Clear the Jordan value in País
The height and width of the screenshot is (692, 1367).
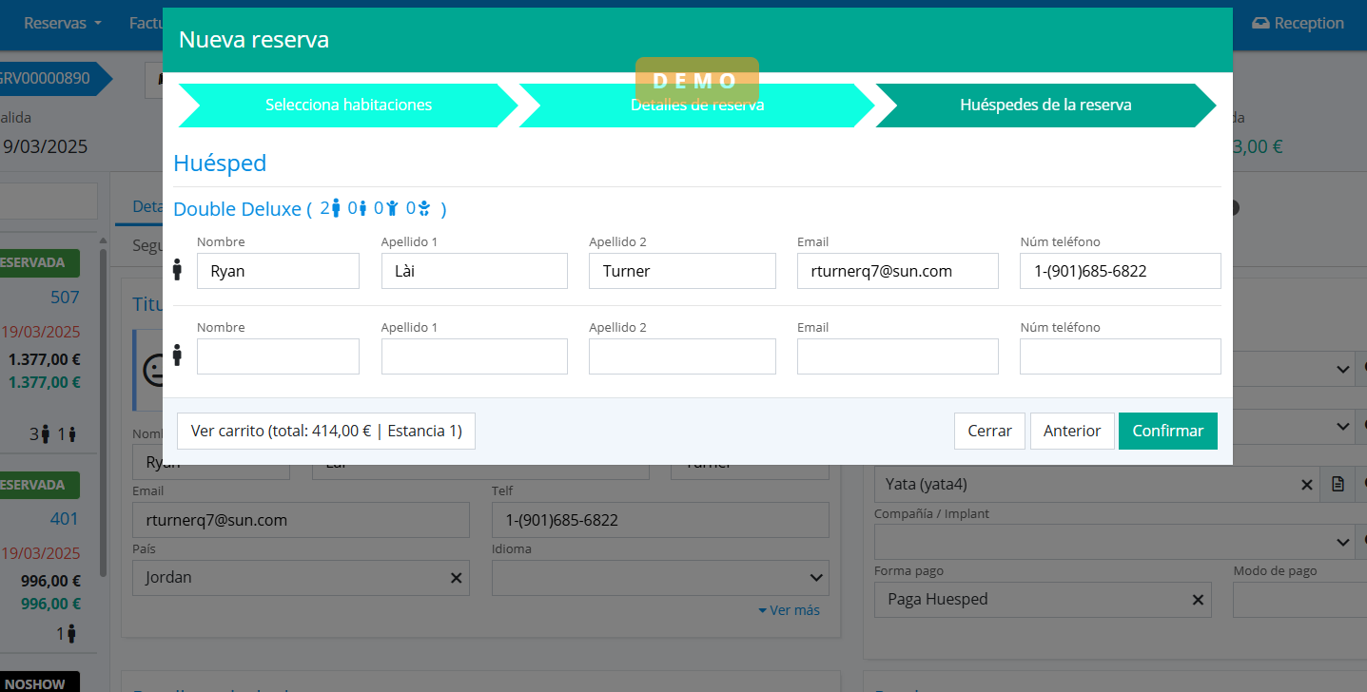pyautogui.click(x=456, y=578)
